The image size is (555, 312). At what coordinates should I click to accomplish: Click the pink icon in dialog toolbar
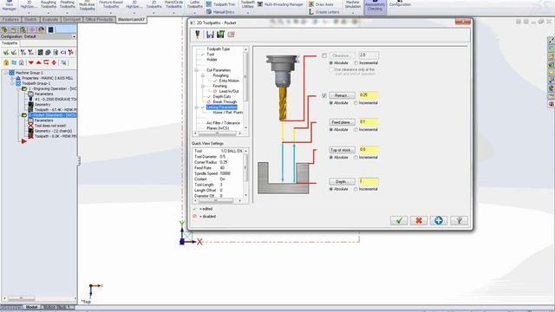pyautogui.click(x=232, y=35)
